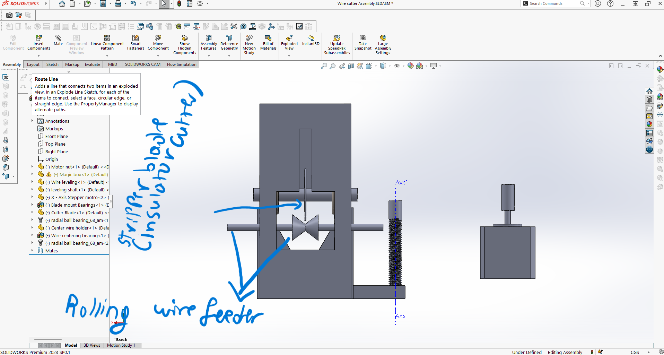Select the Top Plane in the tree
Viewport: 664px width, 355px height.
coord(55,144)
